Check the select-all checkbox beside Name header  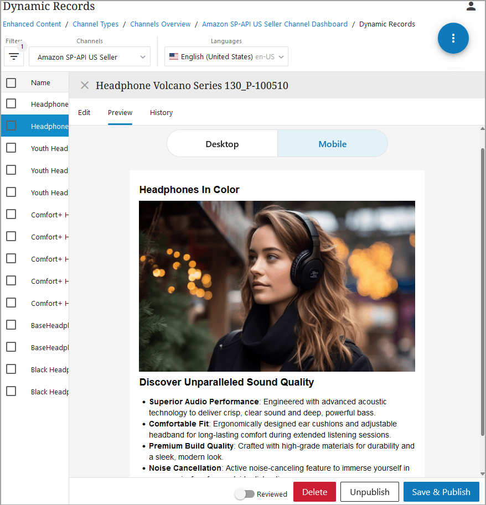[11, 83]
